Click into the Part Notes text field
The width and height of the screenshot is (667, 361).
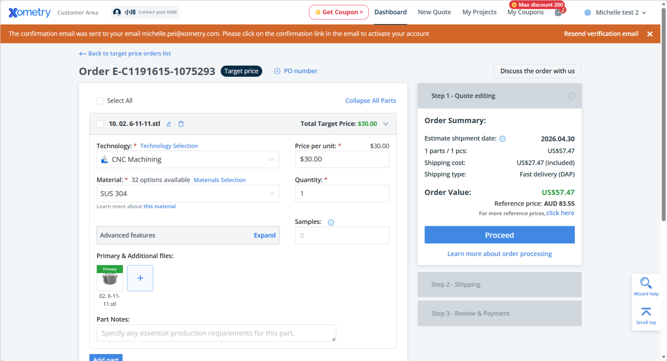[x=216, y=333]
